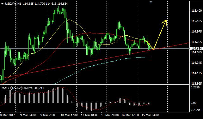Image resolution: width=203 pixels, height=119 pixels.
Task: Click the 15 Mar 04:00 time label
Action: click(x=151, y=115)
